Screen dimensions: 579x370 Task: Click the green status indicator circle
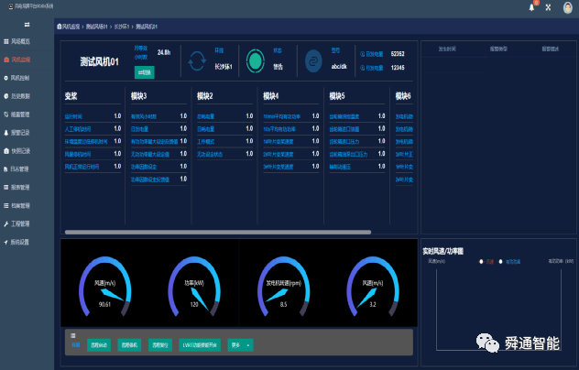click(256, 61)
